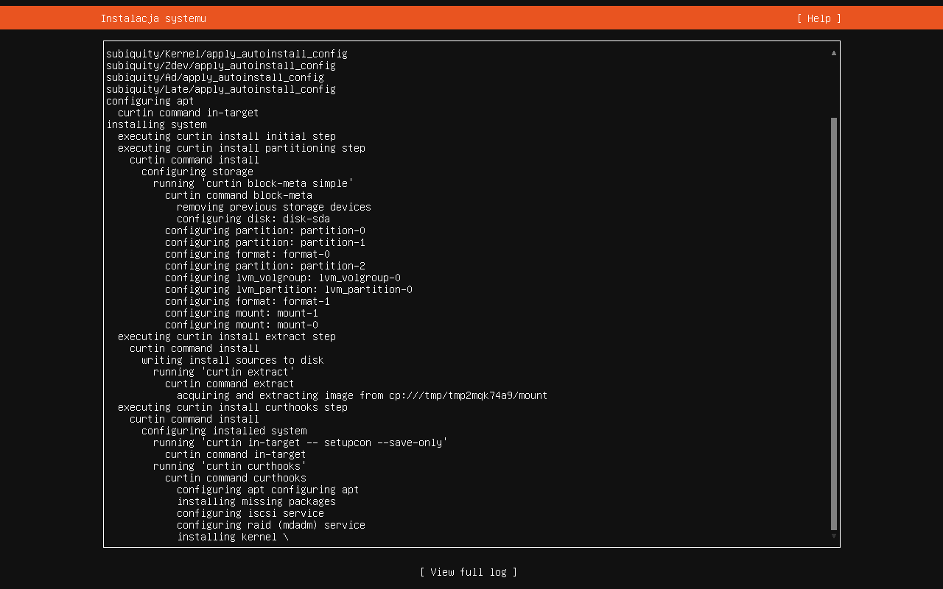The width and height of the screenshot is (943, 589).
Task: Click 'configuring mount: mount-0' line
Action: coord(242,325)
